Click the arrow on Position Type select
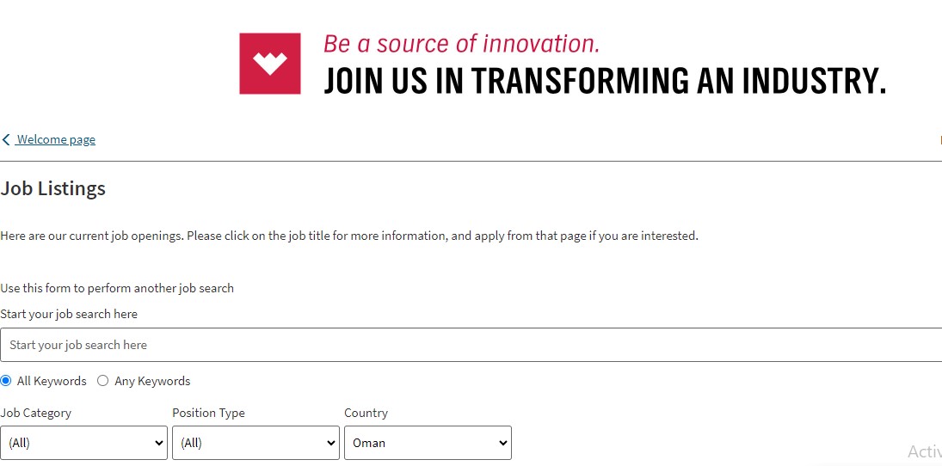Image resolution: width=942 pixels, height=466 pixels. coord(331,443)
